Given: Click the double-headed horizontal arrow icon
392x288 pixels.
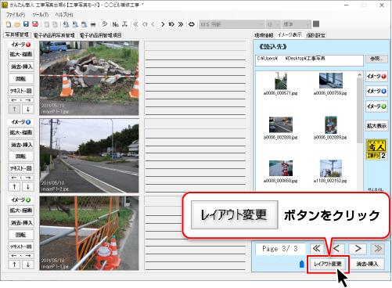Looking at the screenshot, I should click(192, 24).
